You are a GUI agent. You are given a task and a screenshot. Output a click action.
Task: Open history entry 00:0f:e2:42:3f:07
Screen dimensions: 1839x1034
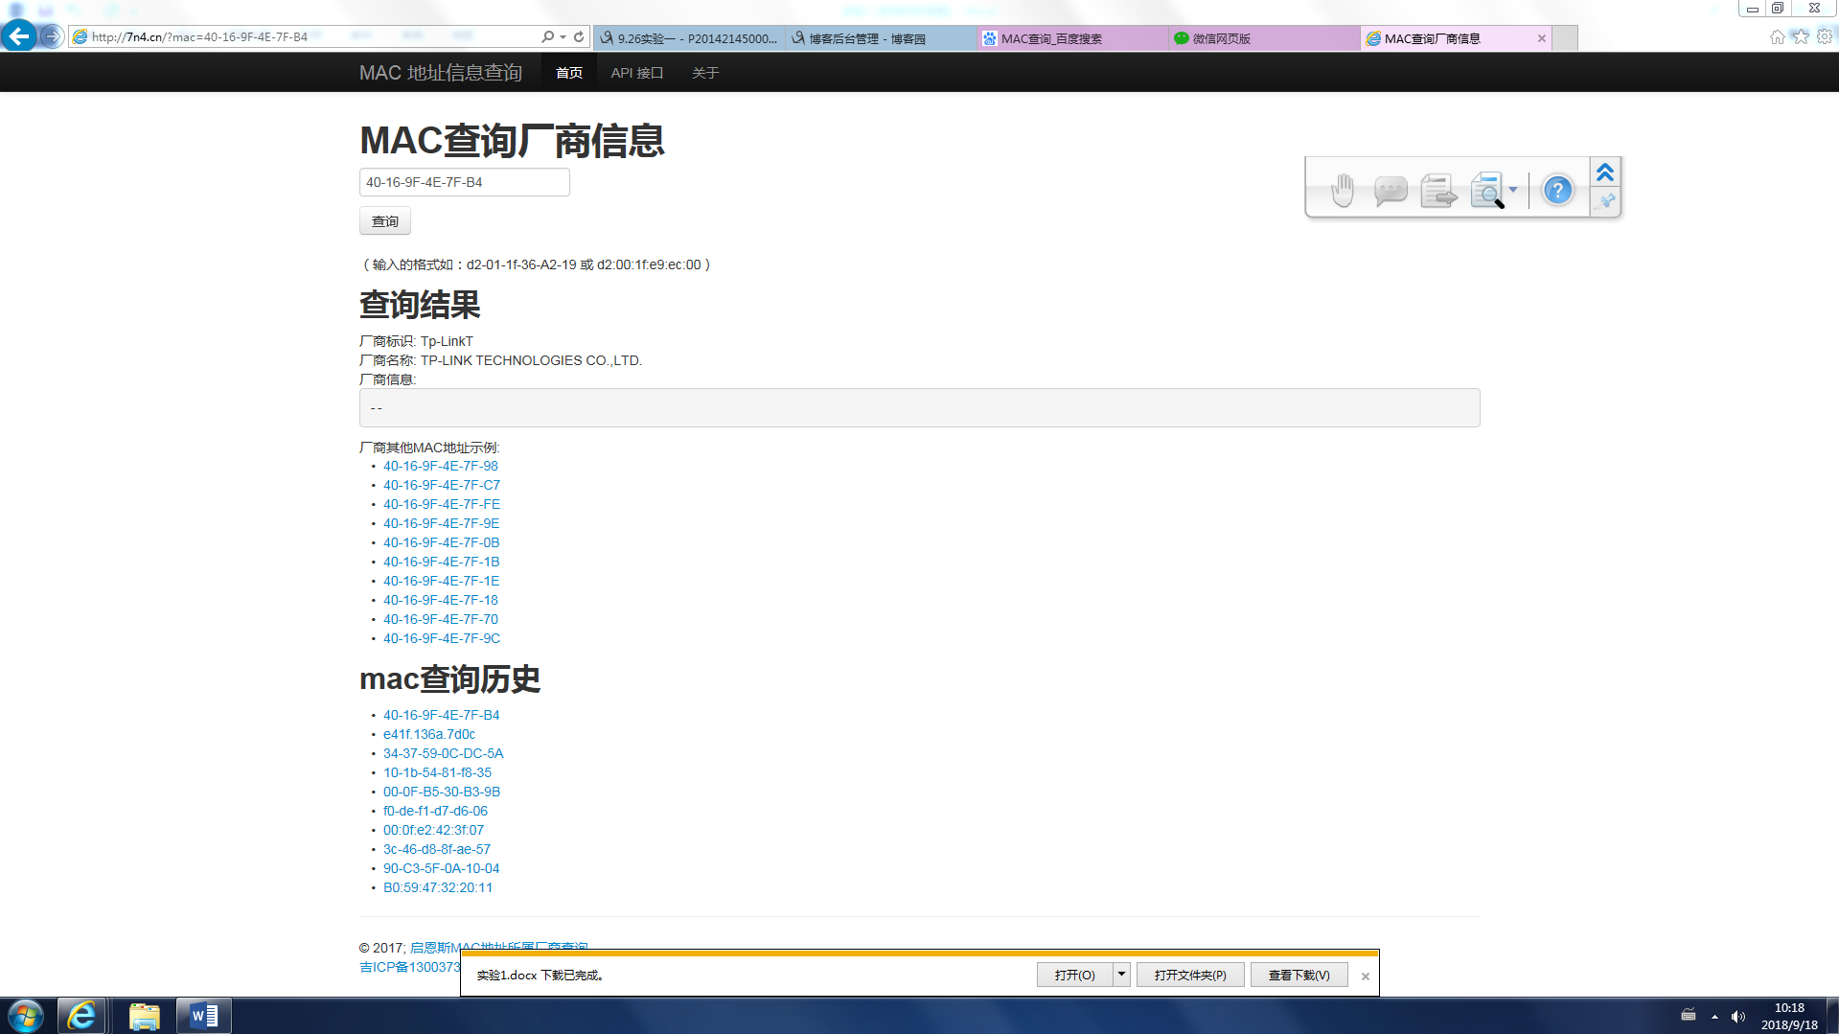[x=434, y=831]
